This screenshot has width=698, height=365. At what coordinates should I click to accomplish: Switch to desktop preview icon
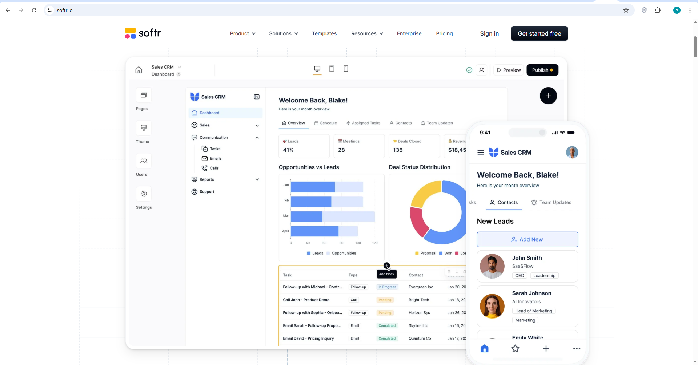coord(317,69)
